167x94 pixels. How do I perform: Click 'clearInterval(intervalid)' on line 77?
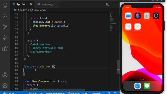click(51, 26)
